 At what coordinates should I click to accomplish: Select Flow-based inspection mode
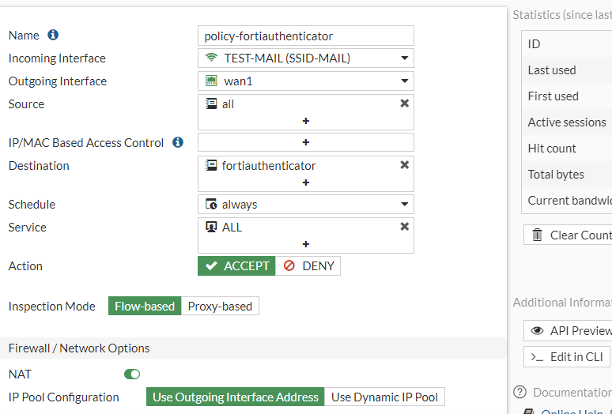[145, 307]
